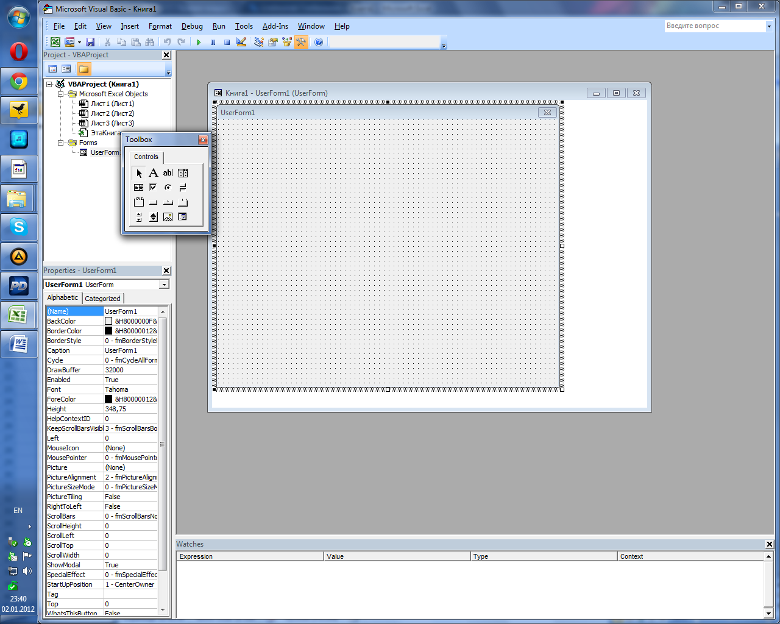The image size is (780, 624).
Task: Open the Debug menu
Action: tap(192, 26)
